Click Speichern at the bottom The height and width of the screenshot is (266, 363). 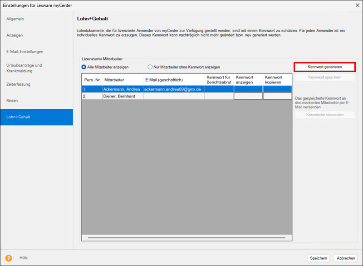click(x=319, y=258)
